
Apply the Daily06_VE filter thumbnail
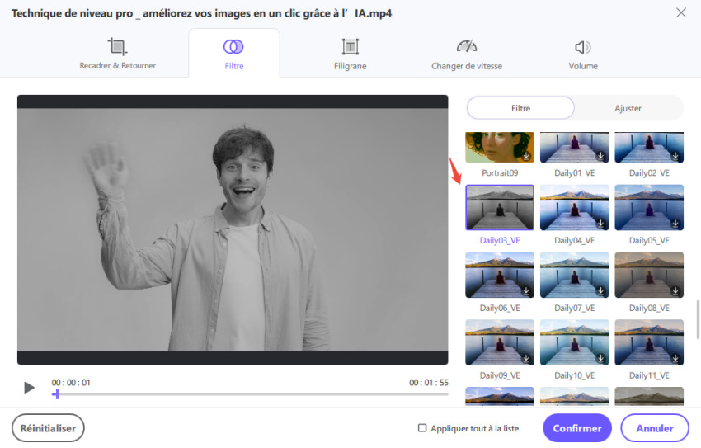[x=500, y=275]
